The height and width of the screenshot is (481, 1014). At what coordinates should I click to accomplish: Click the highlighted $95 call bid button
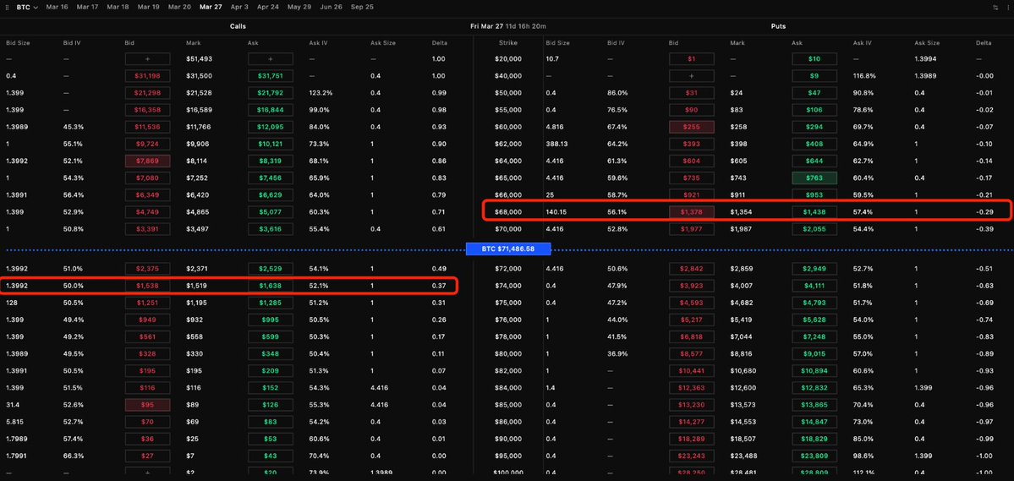tap(147, 405)
